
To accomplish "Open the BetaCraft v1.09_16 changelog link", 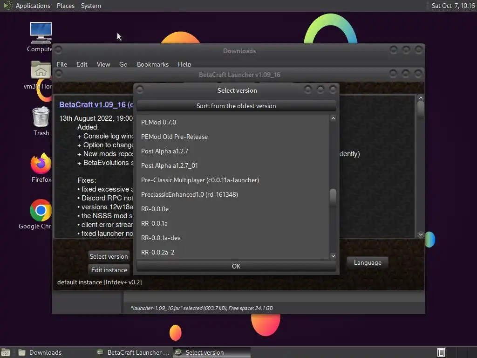I will (x=96, y=104).
